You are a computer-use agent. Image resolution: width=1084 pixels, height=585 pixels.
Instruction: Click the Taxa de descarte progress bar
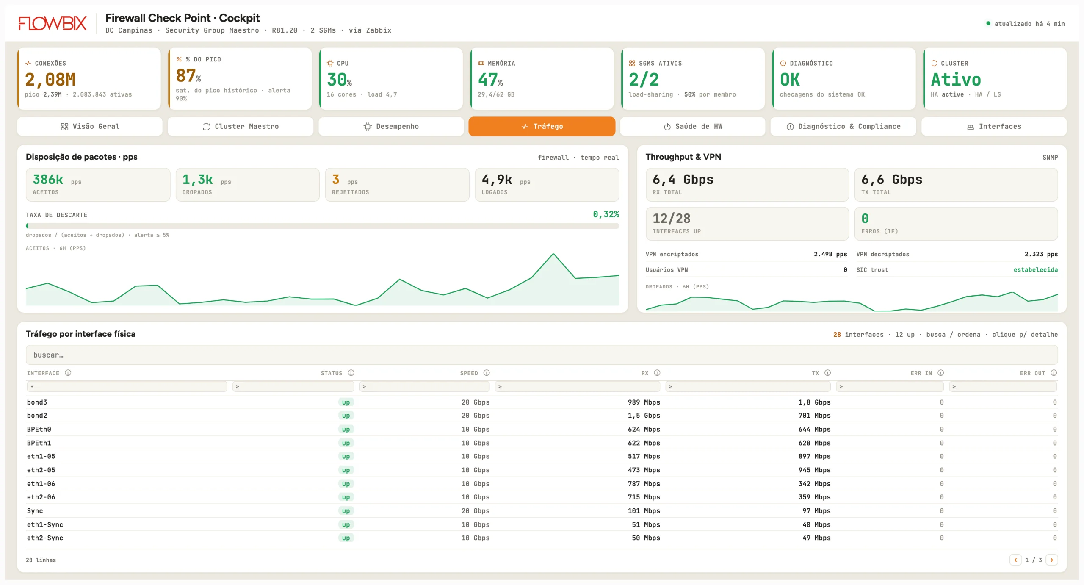(x=323, y=226)
